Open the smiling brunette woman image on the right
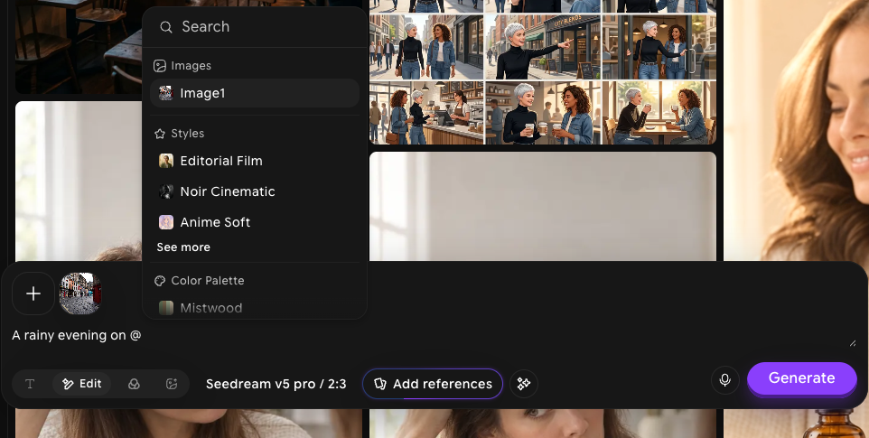This screenshot has width=869, height=438. point(796,130)
